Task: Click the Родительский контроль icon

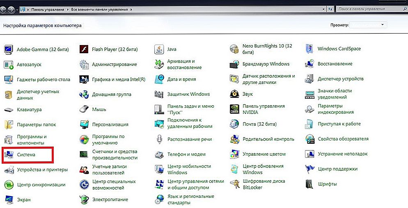Action: point(234,139)
